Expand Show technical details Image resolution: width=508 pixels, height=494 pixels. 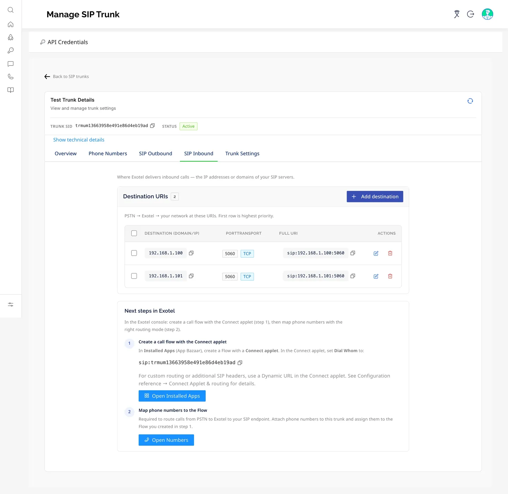(x=79, y=140)
